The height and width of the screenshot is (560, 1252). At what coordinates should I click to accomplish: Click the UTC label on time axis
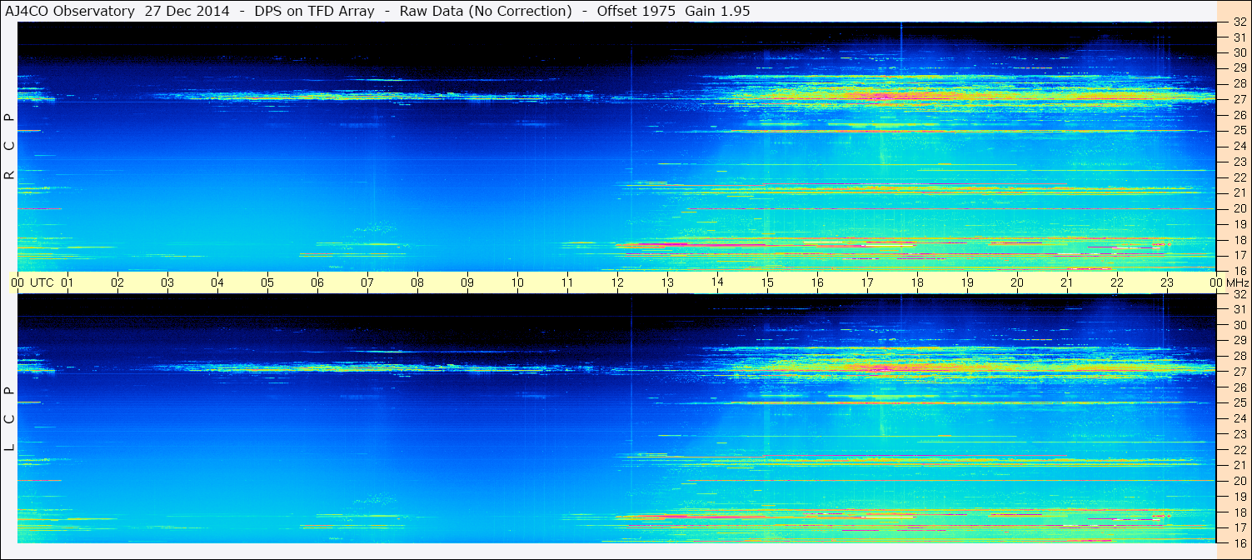(x=42, y=282)
